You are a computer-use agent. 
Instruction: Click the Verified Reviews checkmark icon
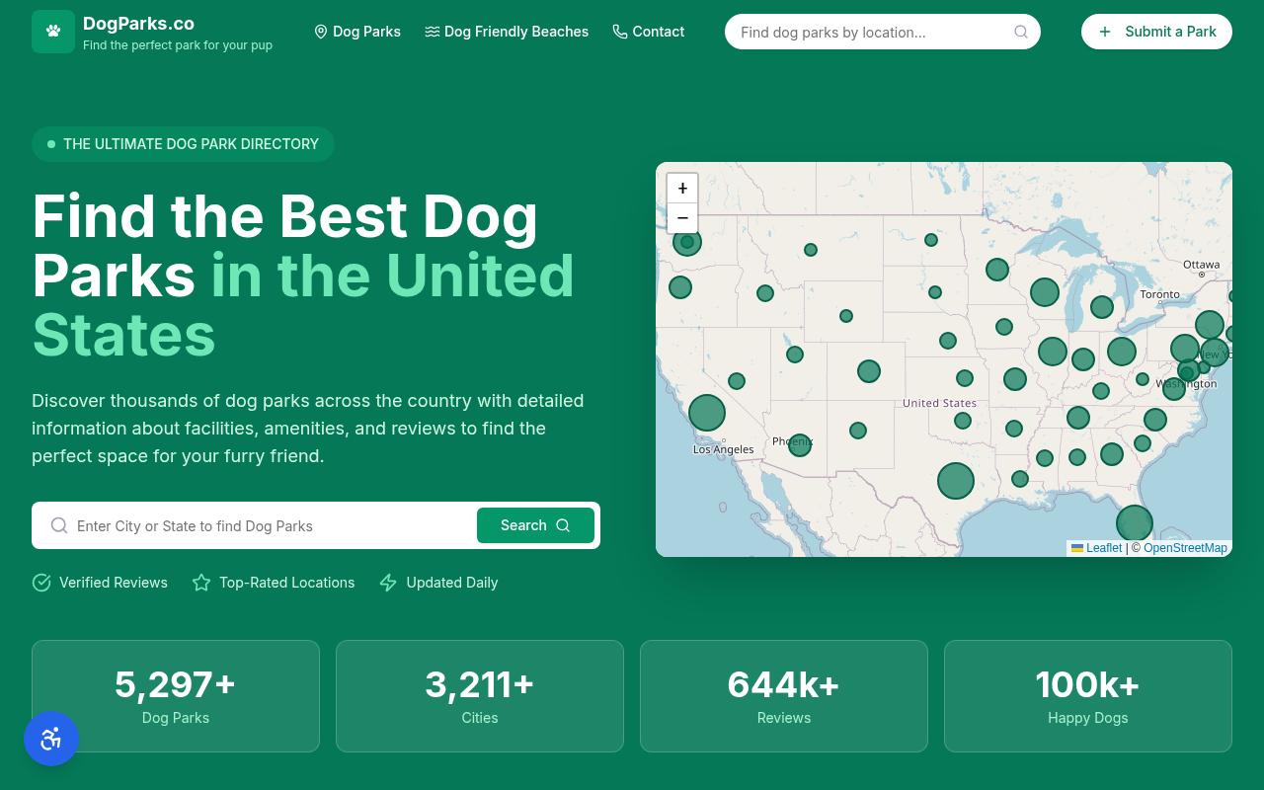(41, 583)
